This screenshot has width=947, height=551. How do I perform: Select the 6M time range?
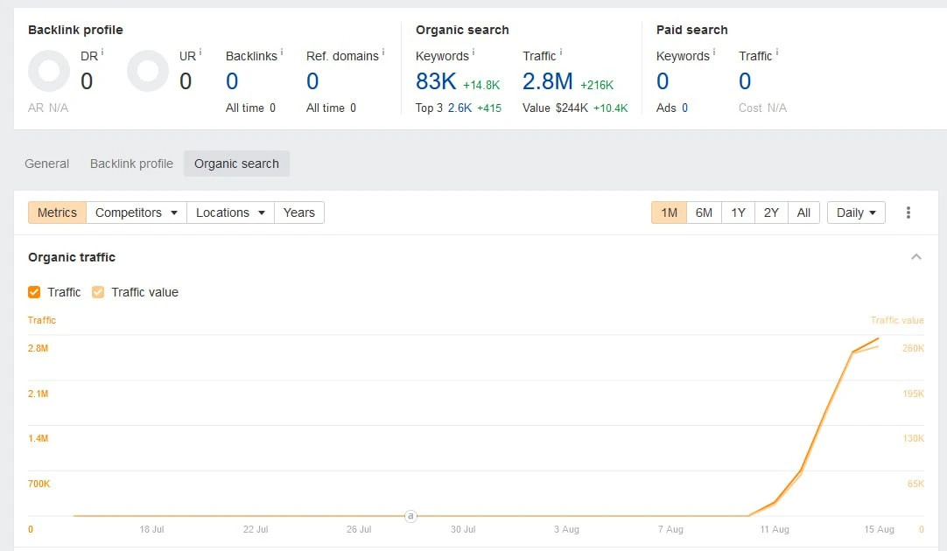704,213
